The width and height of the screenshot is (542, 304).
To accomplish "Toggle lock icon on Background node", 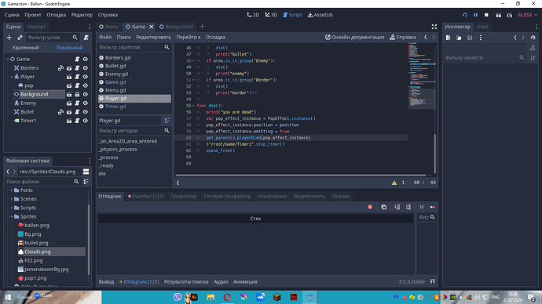I will point(77,95).
